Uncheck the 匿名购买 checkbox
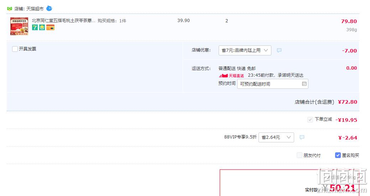Image resolution: width=370 pixels, height=196 pixels. (338, 155)
